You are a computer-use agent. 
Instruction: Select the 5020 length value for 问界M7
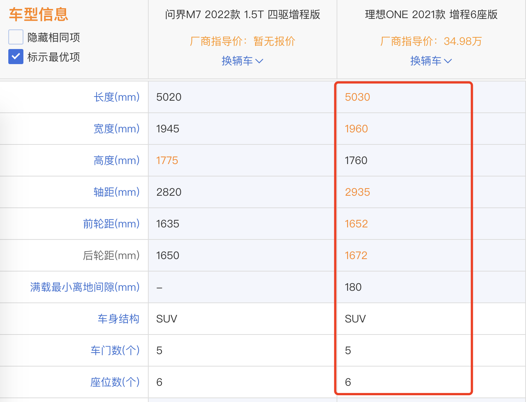click(x=169, y=97)
